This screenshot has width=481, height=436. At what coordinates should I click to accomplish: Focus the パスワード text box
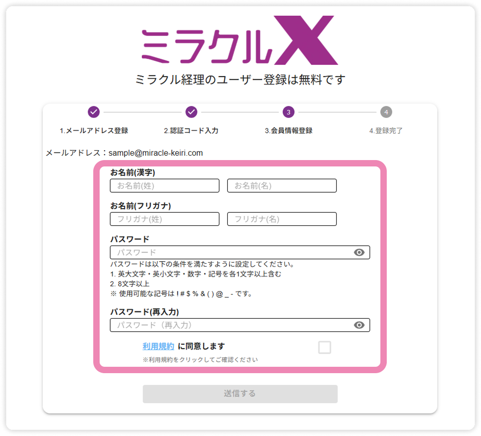pos(231,252)
